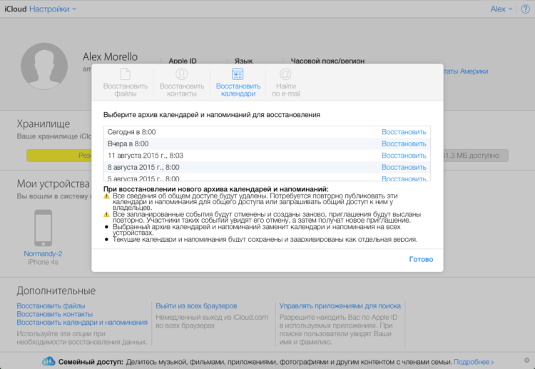Click the background Восстановить файлы link
The width and height of the screenshot is (535, 369).
pos(51,306)
